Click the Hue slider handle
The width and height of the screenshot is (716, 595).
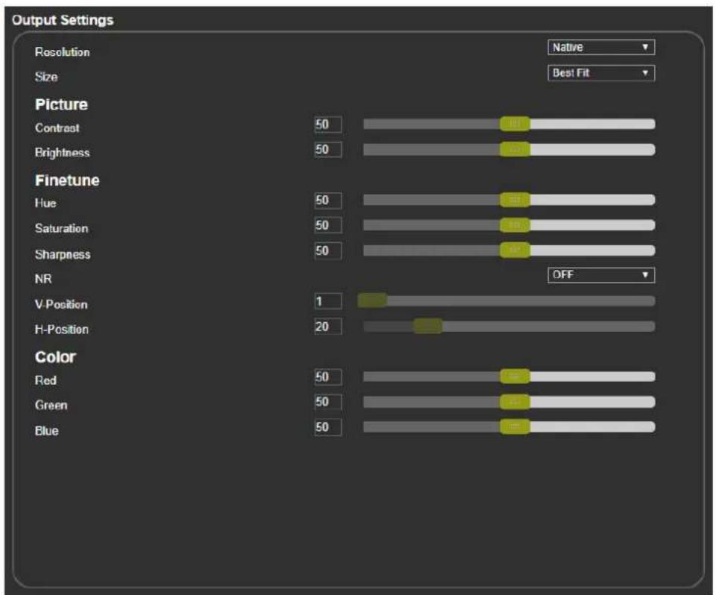515,200
